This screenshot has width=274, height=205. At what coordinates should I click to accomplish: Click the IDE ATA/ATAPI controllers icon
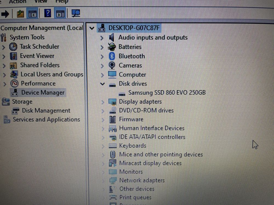tap(113, 138)
